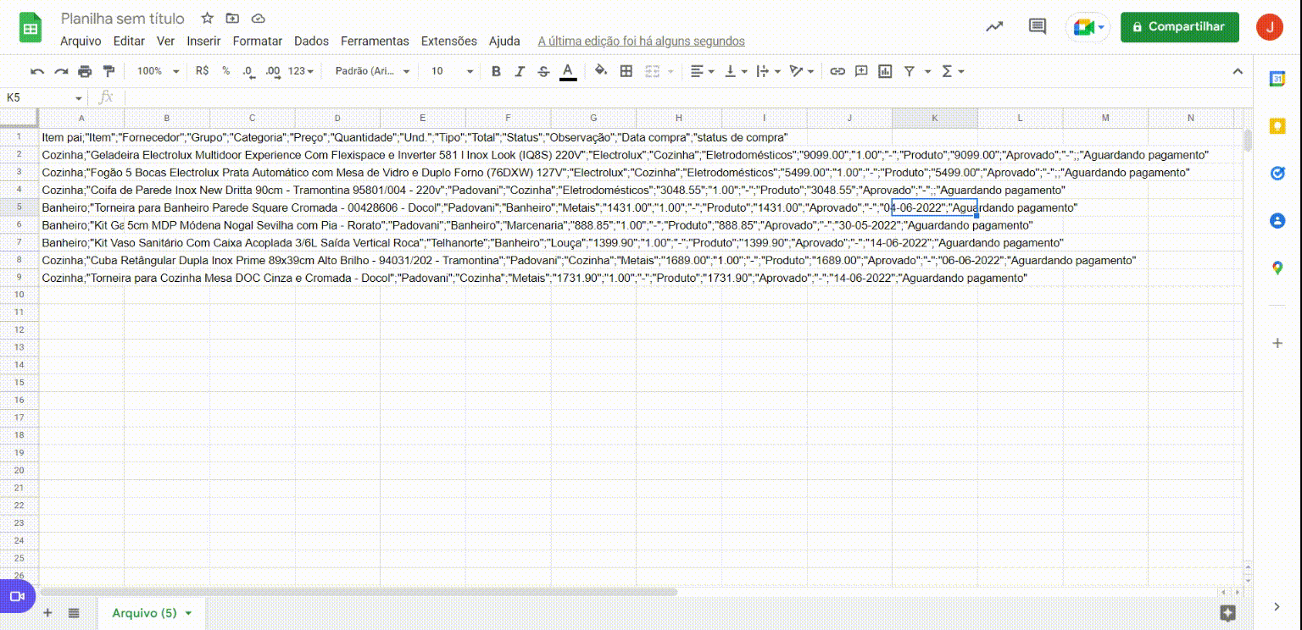Open the activity trend panel icon
Screen dimensions: 1302x630
point(994,26)
